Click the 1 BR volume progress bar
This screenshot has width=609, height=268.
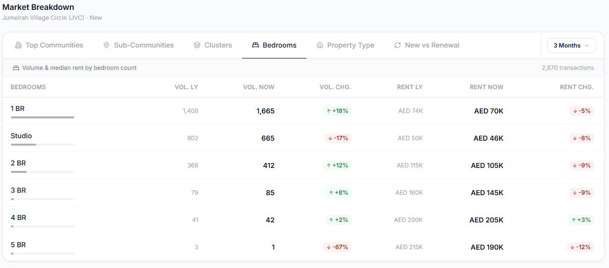pos(43,117)
